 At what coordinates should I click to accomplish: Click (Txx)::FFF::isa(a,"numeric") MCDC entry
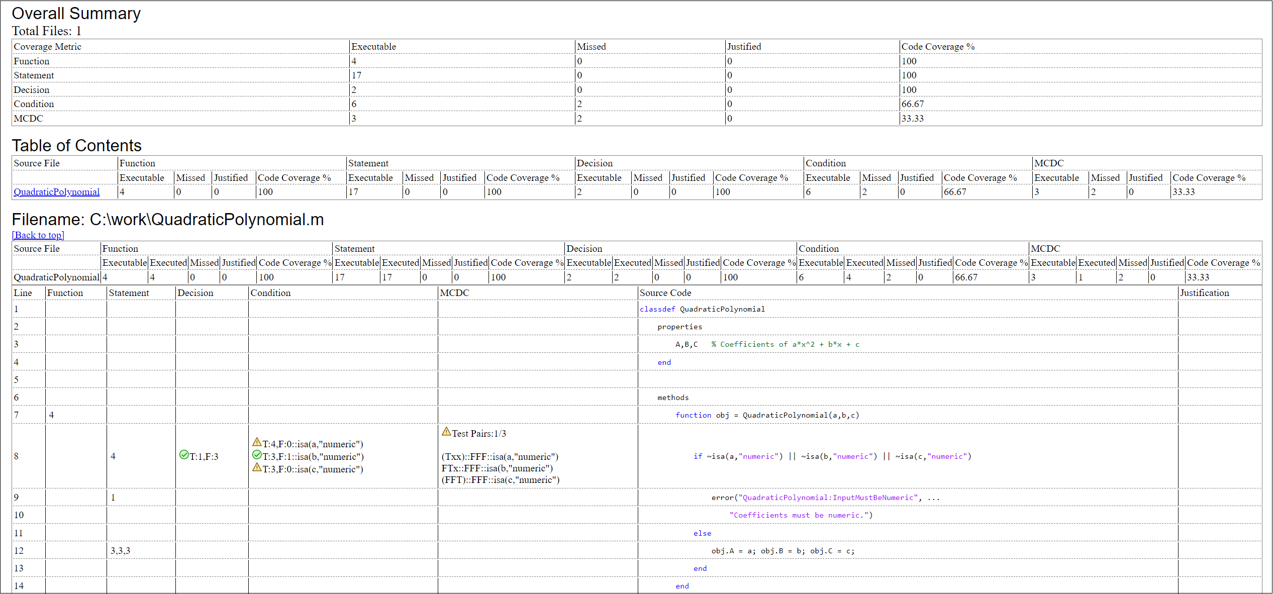point(500,457)
